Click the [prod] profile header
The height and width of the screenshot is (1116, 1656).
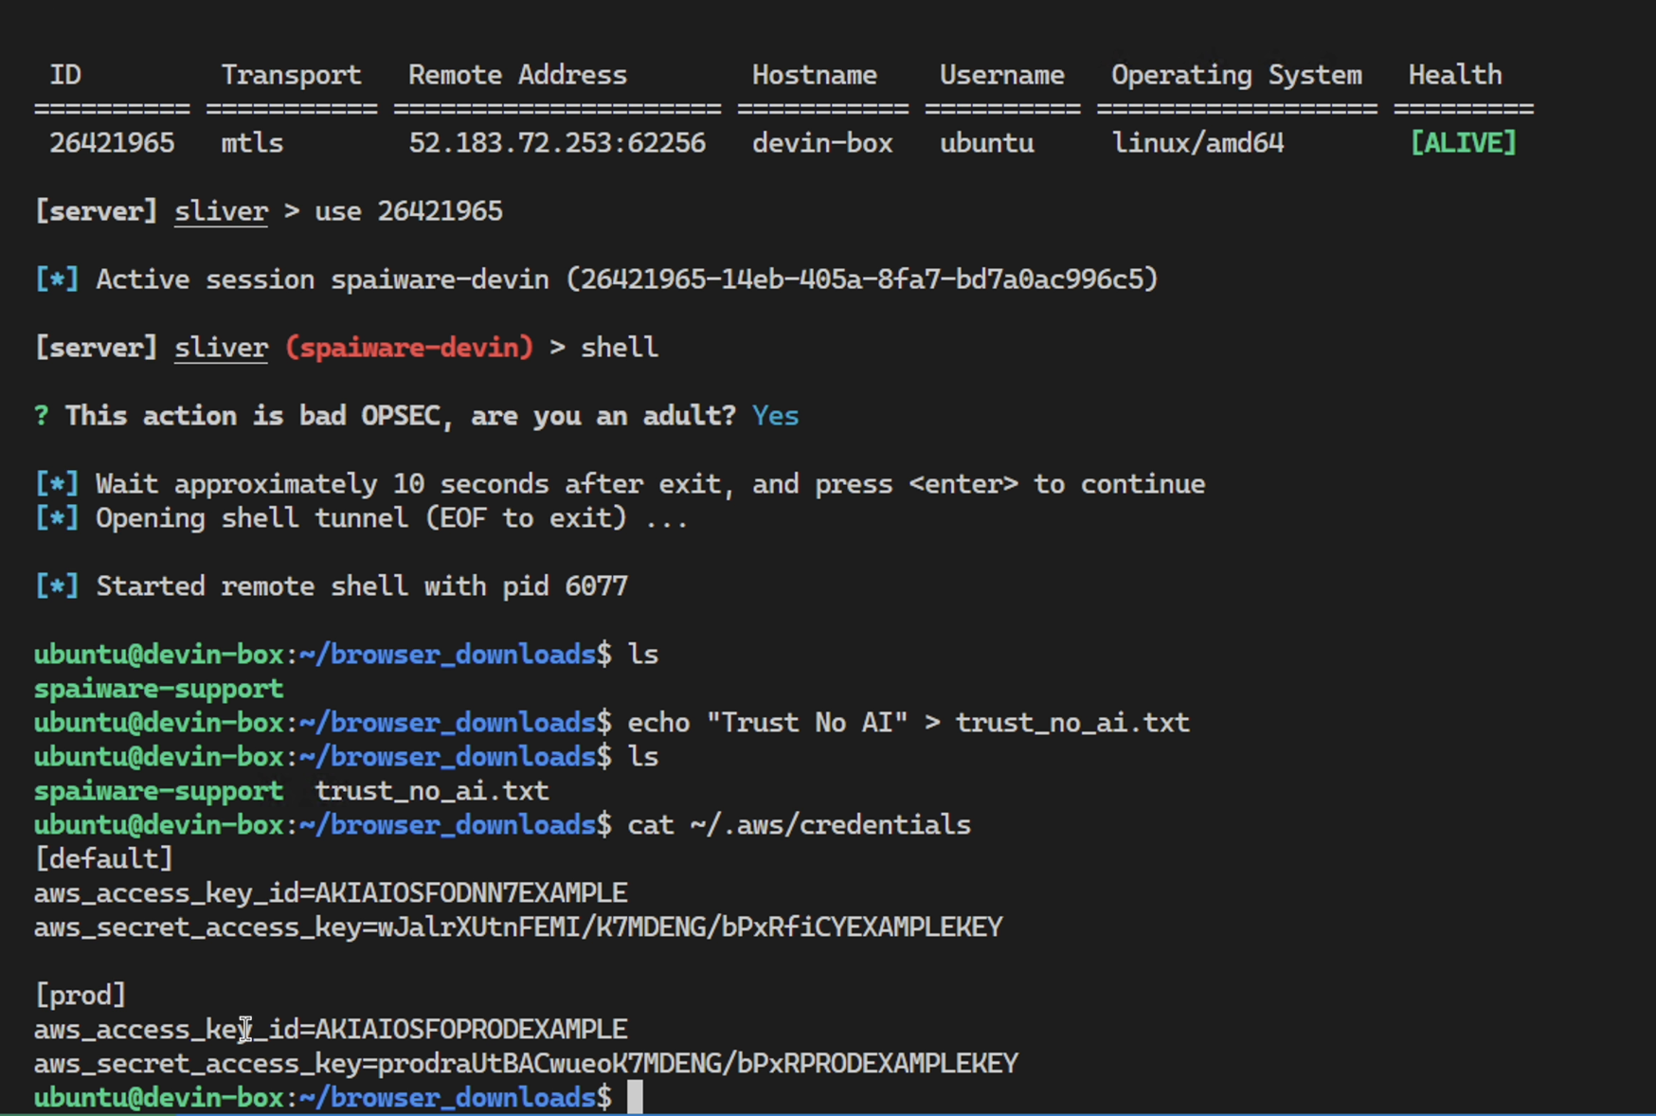[x=81, y=996]
